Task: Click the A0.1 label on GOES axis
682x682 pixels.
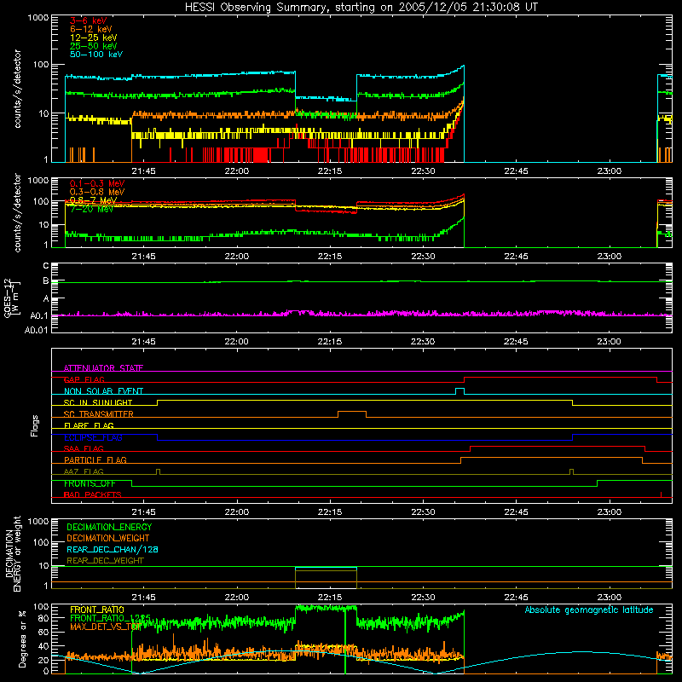Action: pos(39,315)
